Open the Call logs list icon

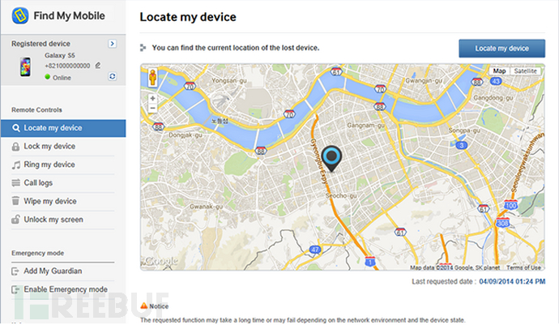pyautogui.click(x=15, y=183)
